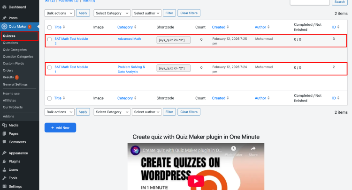The image size is (352, 190).
Task: Click the bottom Filter button
Action: pyautogui.click(x=169, y=112)
